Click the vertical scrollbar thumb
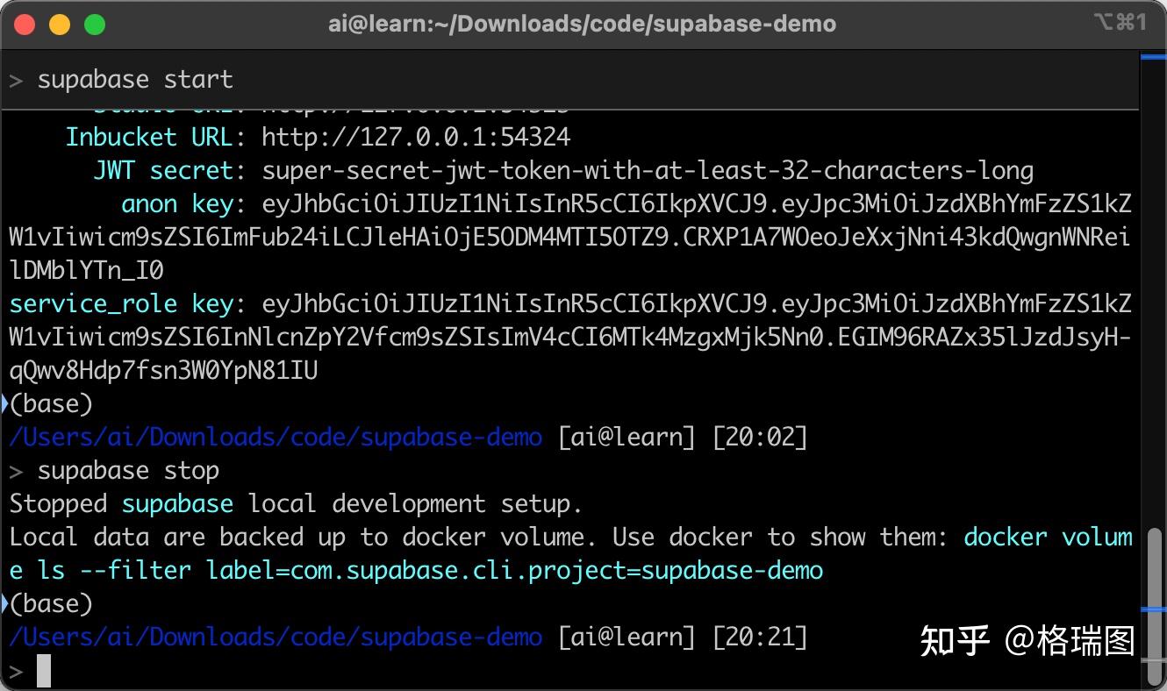This screenshot has width=1167, height=691. (1153, 568)
